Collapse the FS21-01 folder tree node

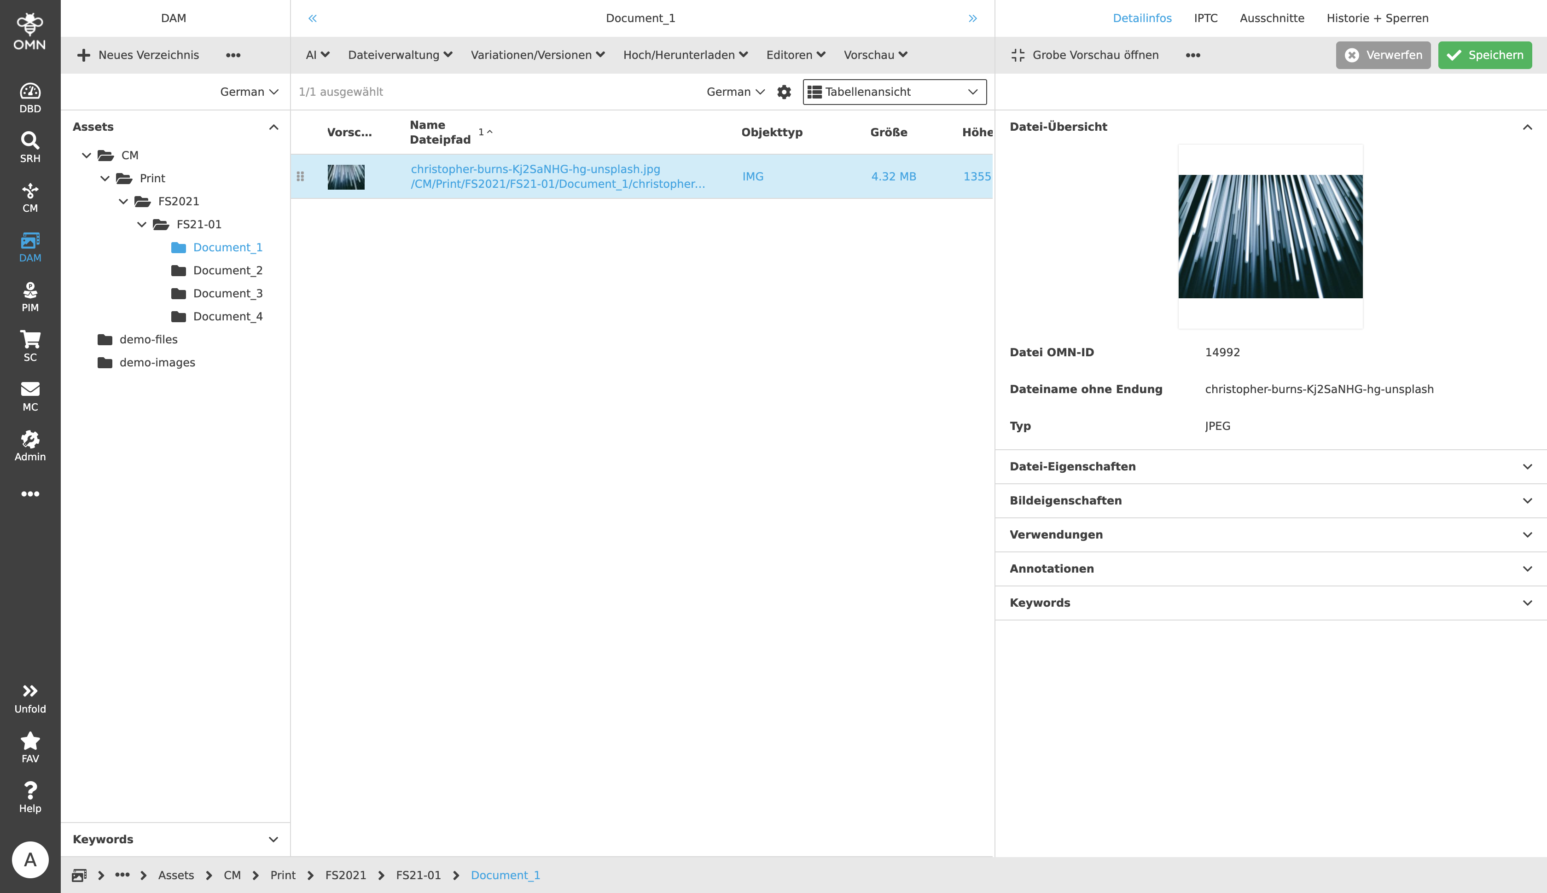coord(142,225)
